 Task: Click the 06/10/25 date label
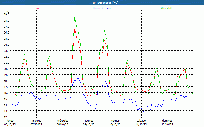click(10, 124)
